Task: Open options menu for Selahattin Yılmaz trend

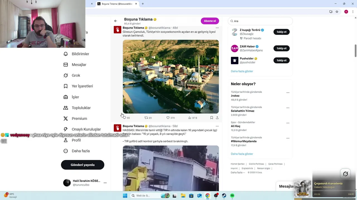Action: pos(288,108)
